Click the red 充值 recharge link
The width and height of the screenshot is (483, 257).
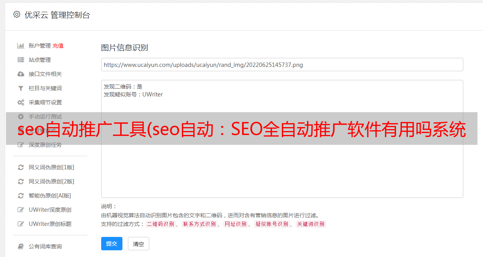click(x=58, y=46)
